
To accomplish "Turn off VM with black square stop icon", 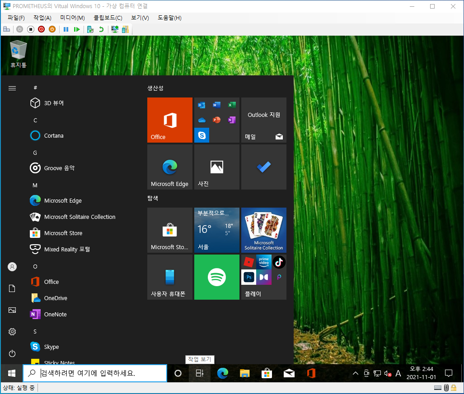I will click(x=30, y=29).
